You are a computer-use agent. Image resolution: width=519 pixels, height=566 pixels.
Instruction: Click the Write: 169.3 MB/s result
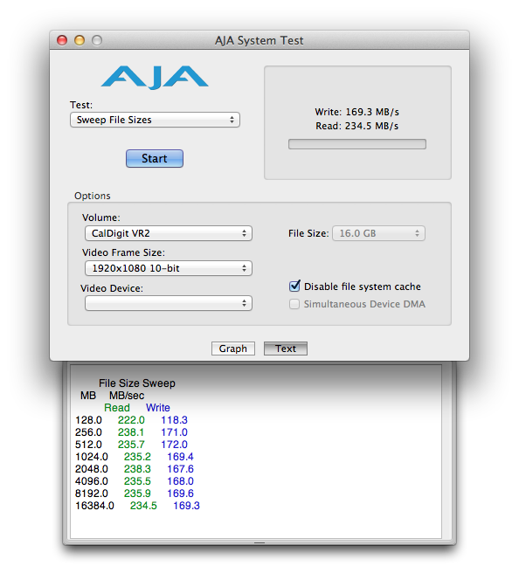[x=356, y=112]
